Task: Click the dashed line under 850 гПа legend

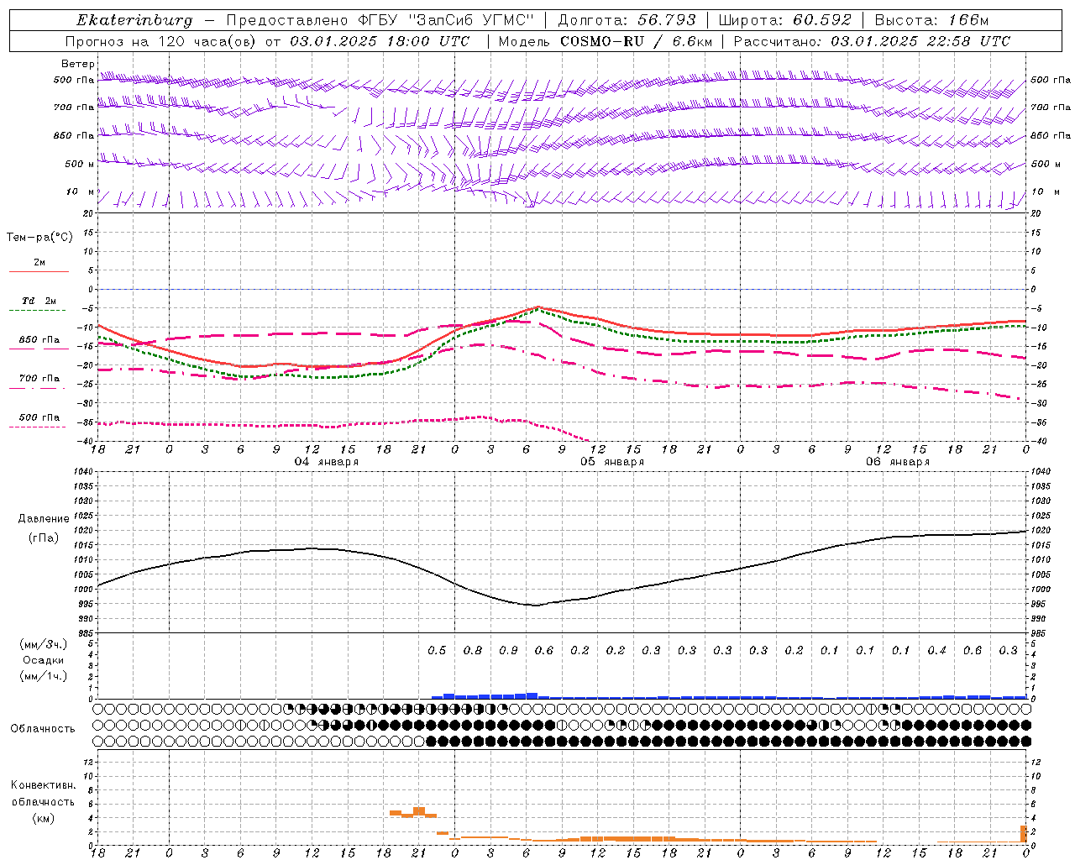Action: 37,349
